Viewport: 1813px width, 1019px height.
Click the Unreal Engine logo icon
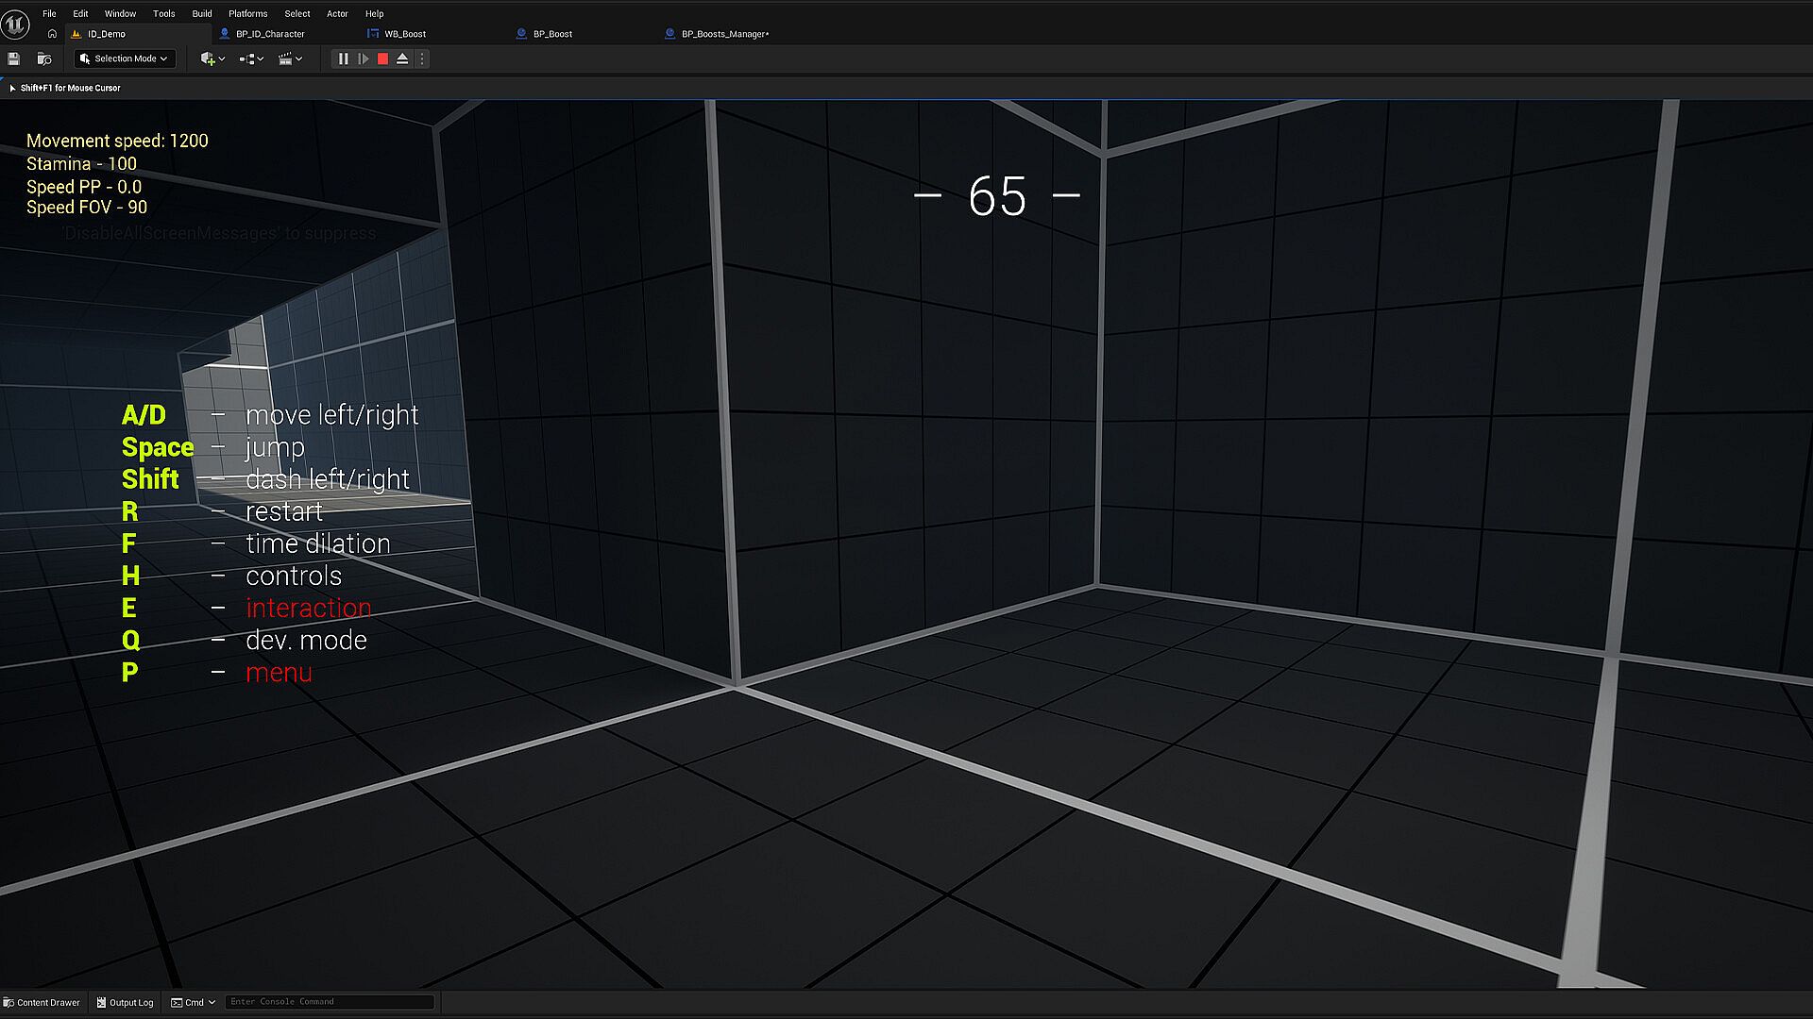15,24
